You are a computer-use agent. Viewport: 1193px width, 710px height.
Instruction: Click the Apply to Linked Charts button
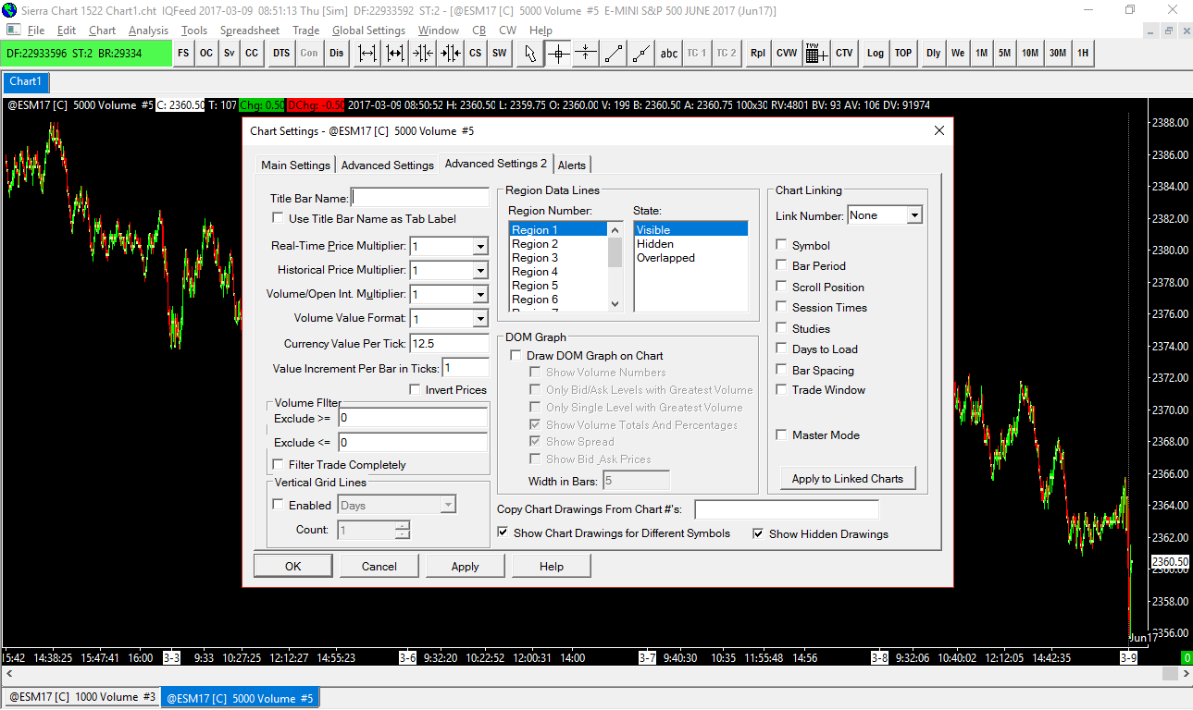(x=847, y=479)
